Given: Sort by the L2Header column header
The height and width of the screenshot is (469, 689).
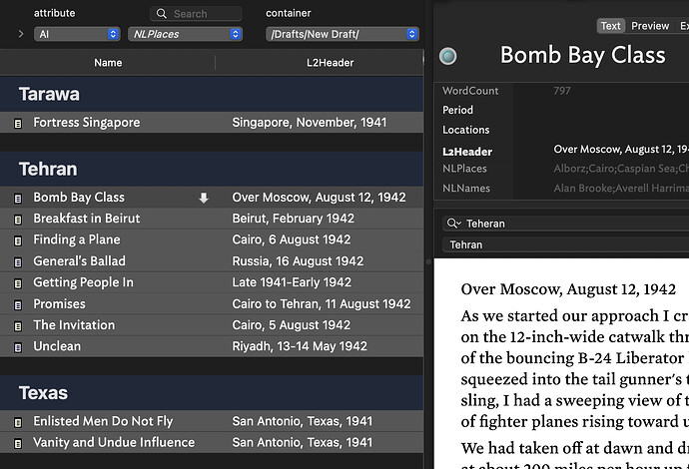Looking at the screenshot, I should click(330, 63).
